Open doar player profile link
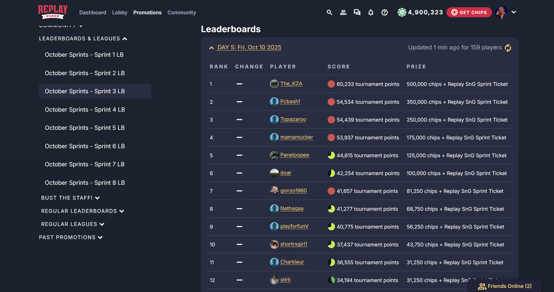The width and height of the screenshot is (554, 292). (286, 173)
